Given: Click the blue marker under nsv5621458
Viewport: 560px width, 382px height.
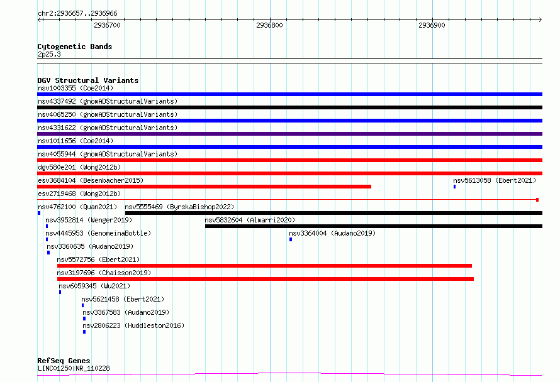Looking at the screenshot, I should pos(83,305).
